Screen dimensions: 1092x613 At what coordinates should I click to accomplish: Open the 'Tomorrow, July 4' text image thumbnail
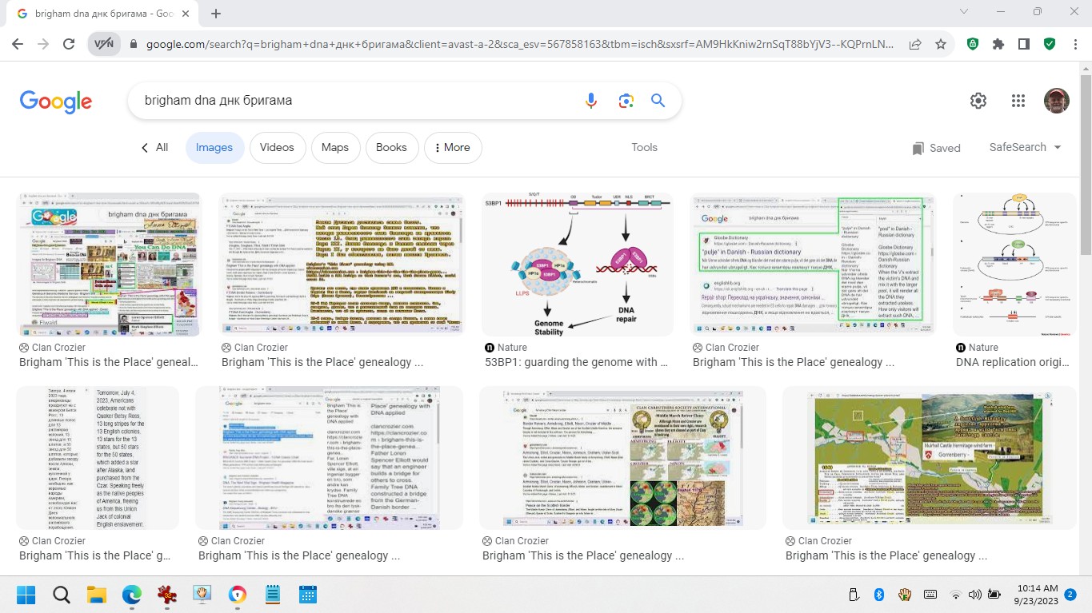point(96,458)
